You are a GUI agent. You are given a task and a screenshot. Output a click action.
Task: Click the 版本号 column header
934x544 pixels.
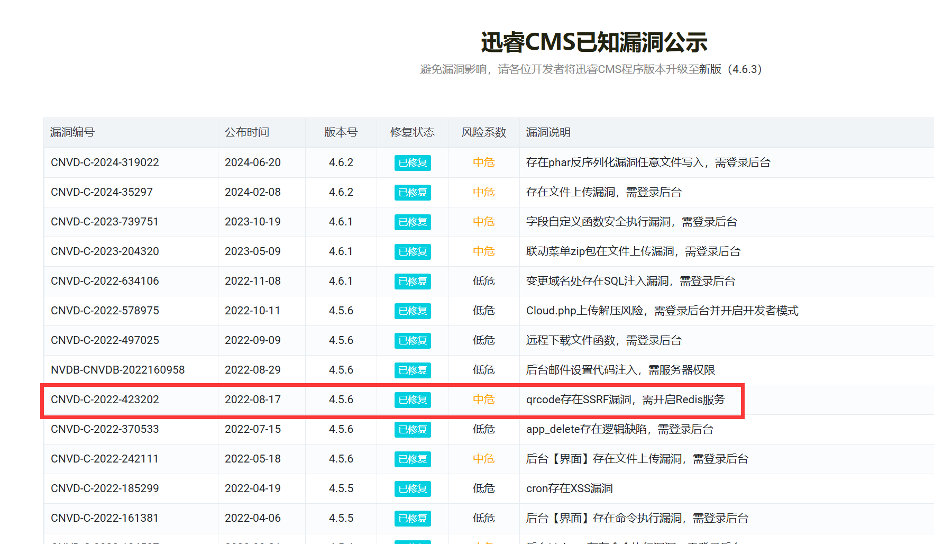(341, 132)
